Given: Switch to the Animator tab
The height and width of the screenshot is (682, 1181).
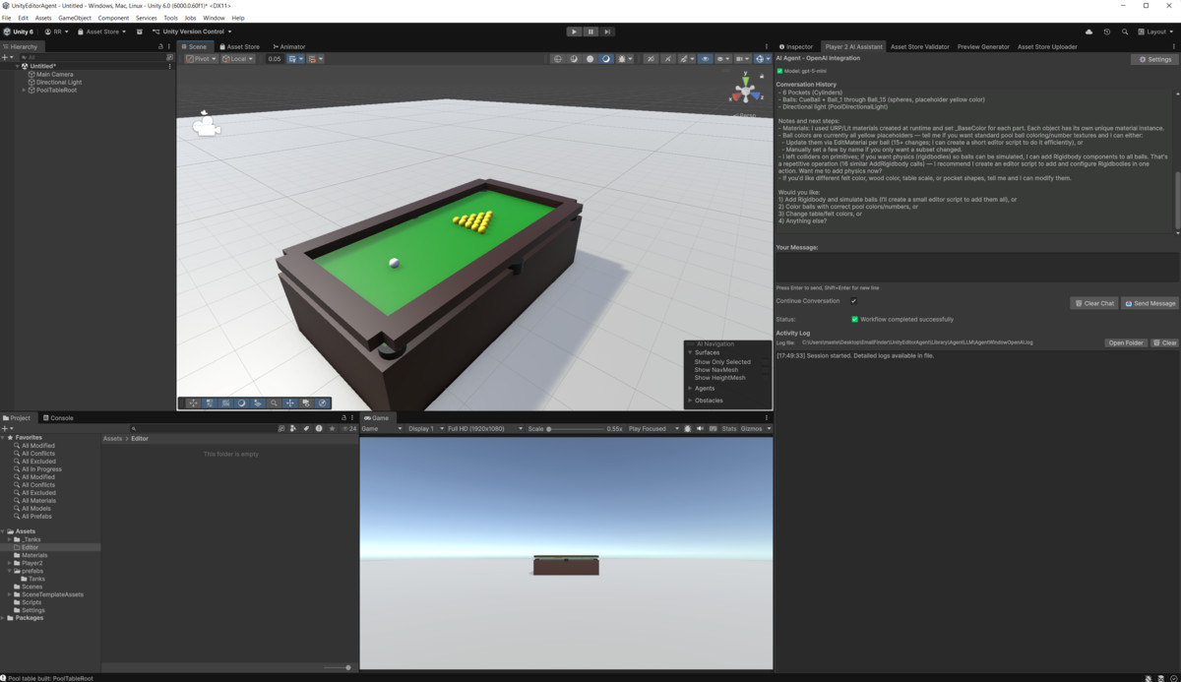Looking at the screenshot, I should [x=289, y=46].
